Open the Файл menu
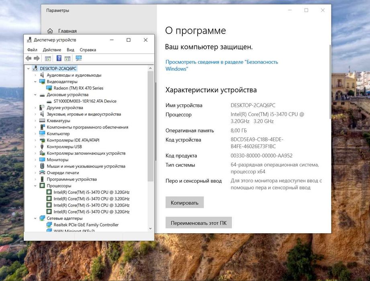The width and height of the screenshot is (370, 281). click(x=32, y=50)
